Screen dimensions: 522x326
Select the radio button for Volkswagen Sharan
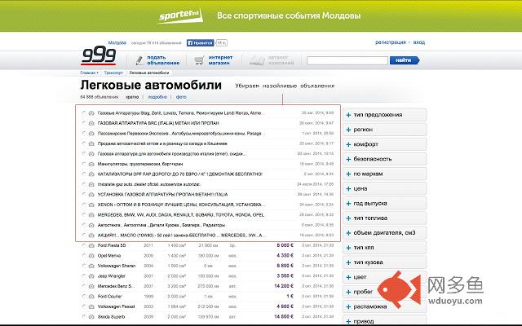tap(84, 266)
